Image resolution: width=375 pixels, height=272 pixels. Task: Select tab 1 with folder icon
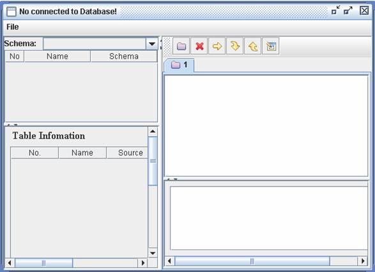click(179, 65)
